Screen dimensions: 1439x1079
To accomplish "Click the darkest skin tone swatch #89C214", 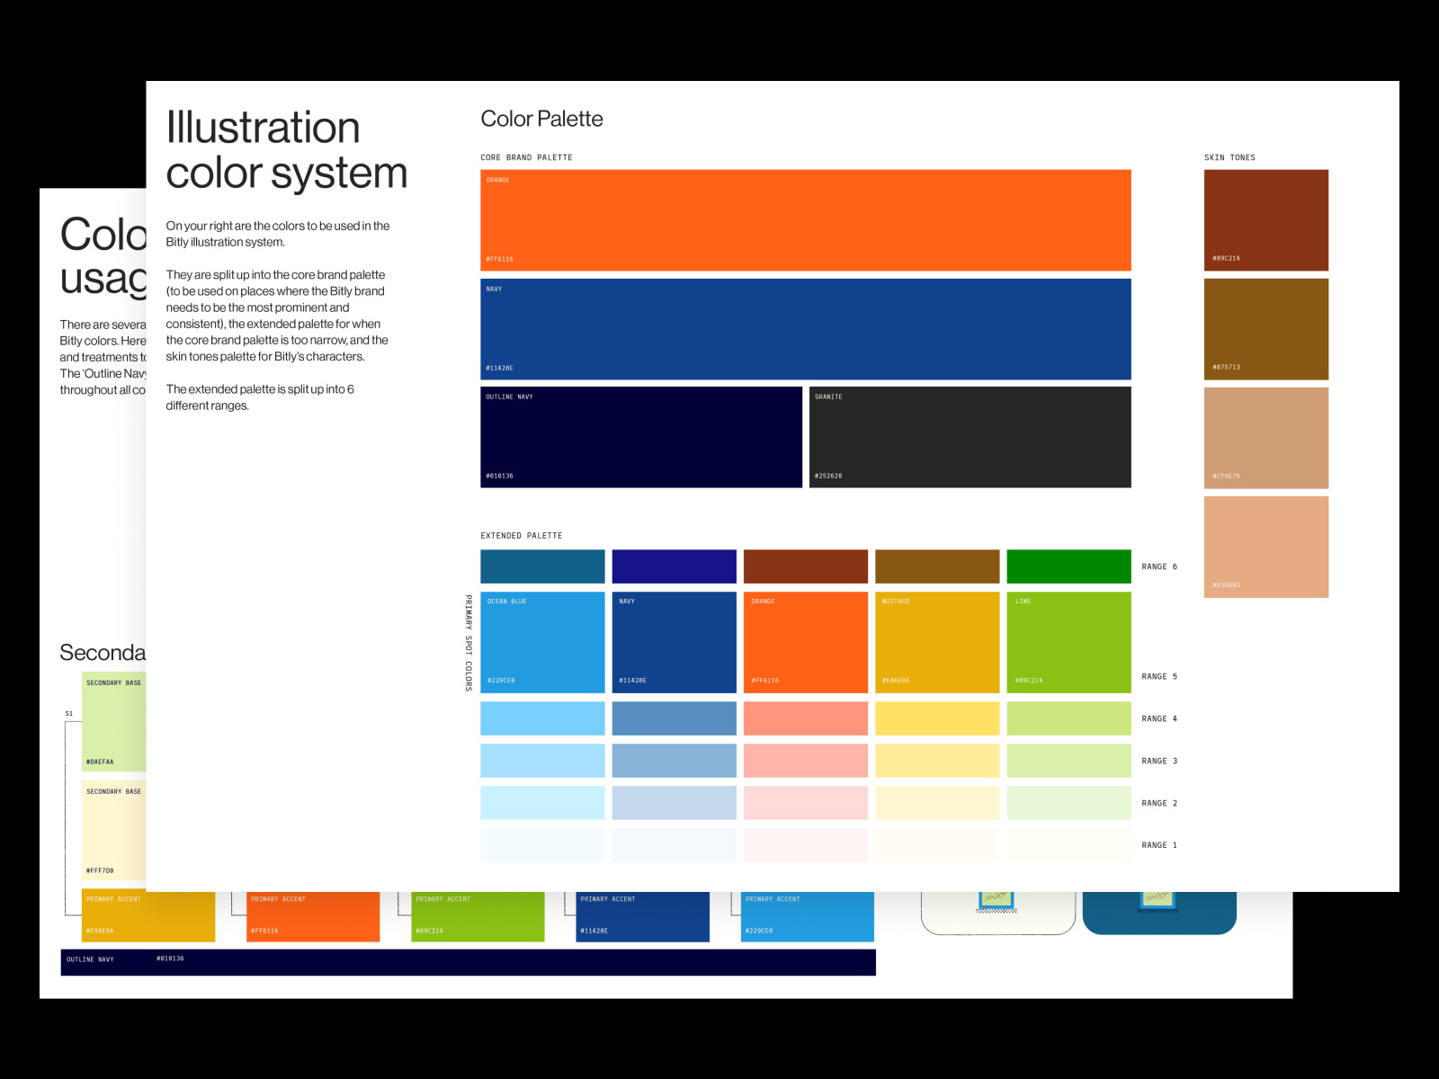I will coord(1265,218).
